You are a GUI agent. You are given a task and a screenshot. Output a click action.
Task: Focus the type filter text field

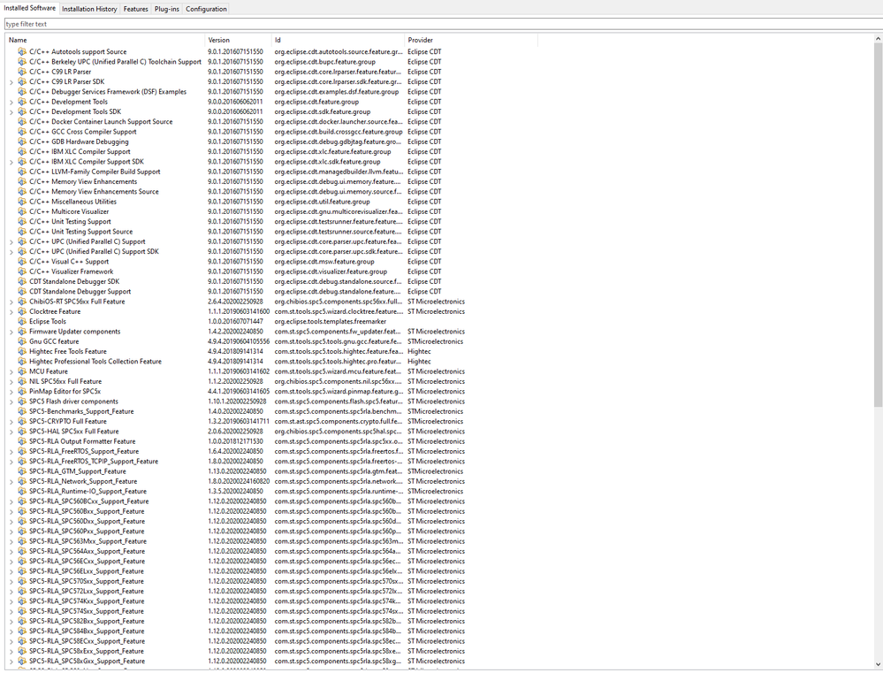coord(443,24)
